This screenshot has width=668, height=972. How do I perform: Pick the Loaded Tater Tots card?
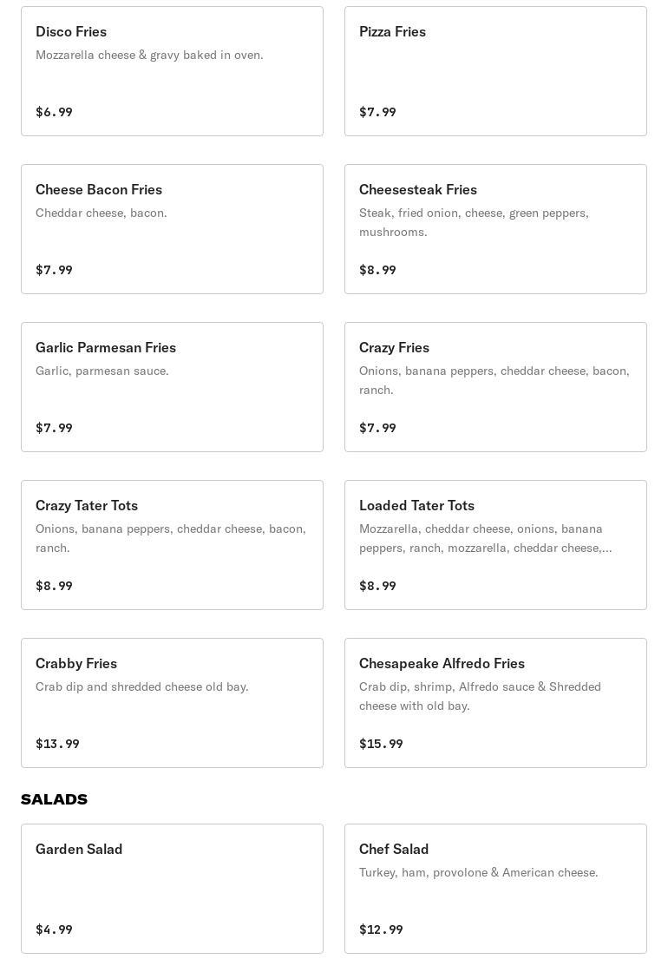pyautogui.click(x=495, y=545)
